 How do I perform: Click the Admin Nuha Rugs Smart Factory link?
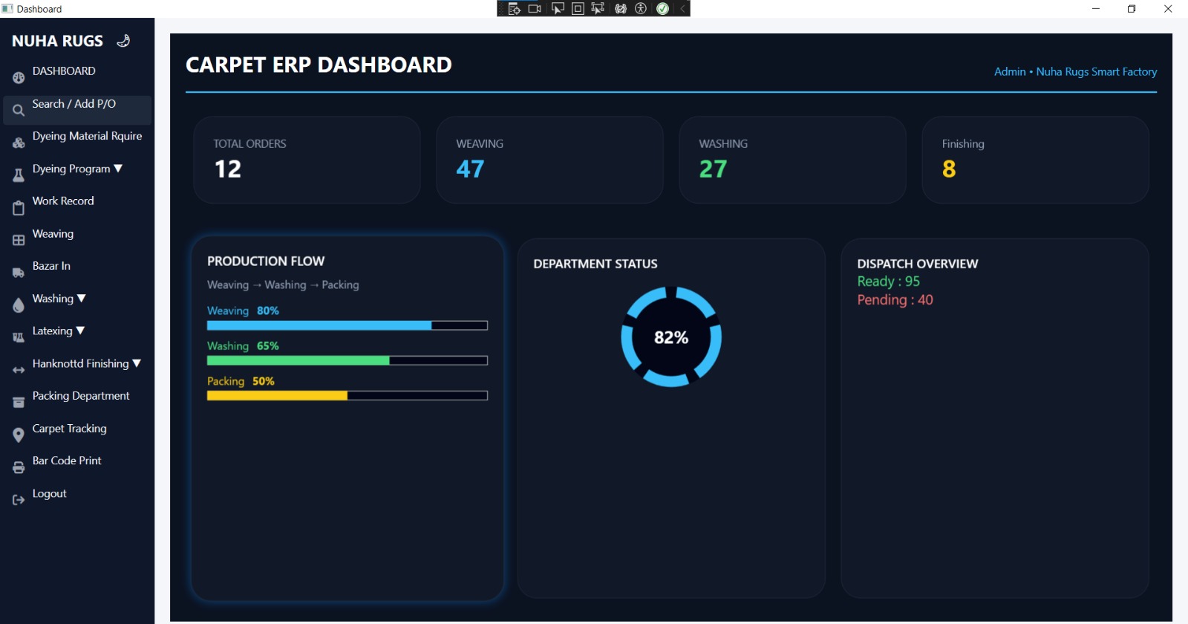[1075, 71]
